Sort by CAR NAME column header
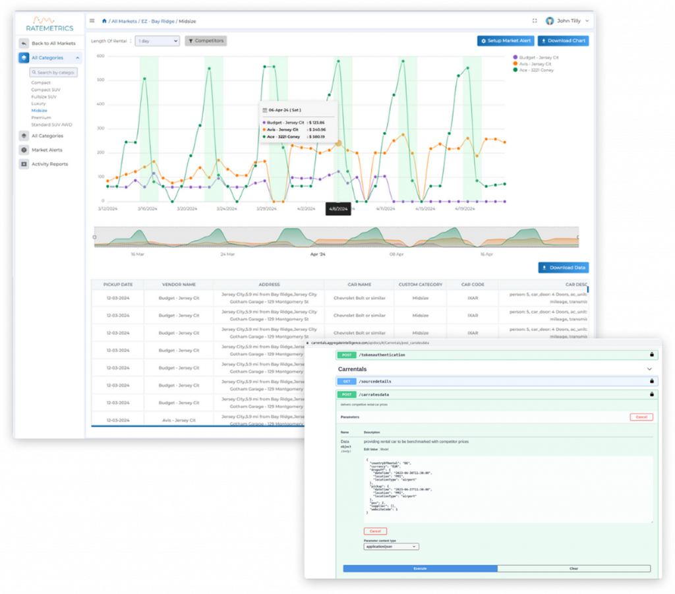 (x=359, y=285)
